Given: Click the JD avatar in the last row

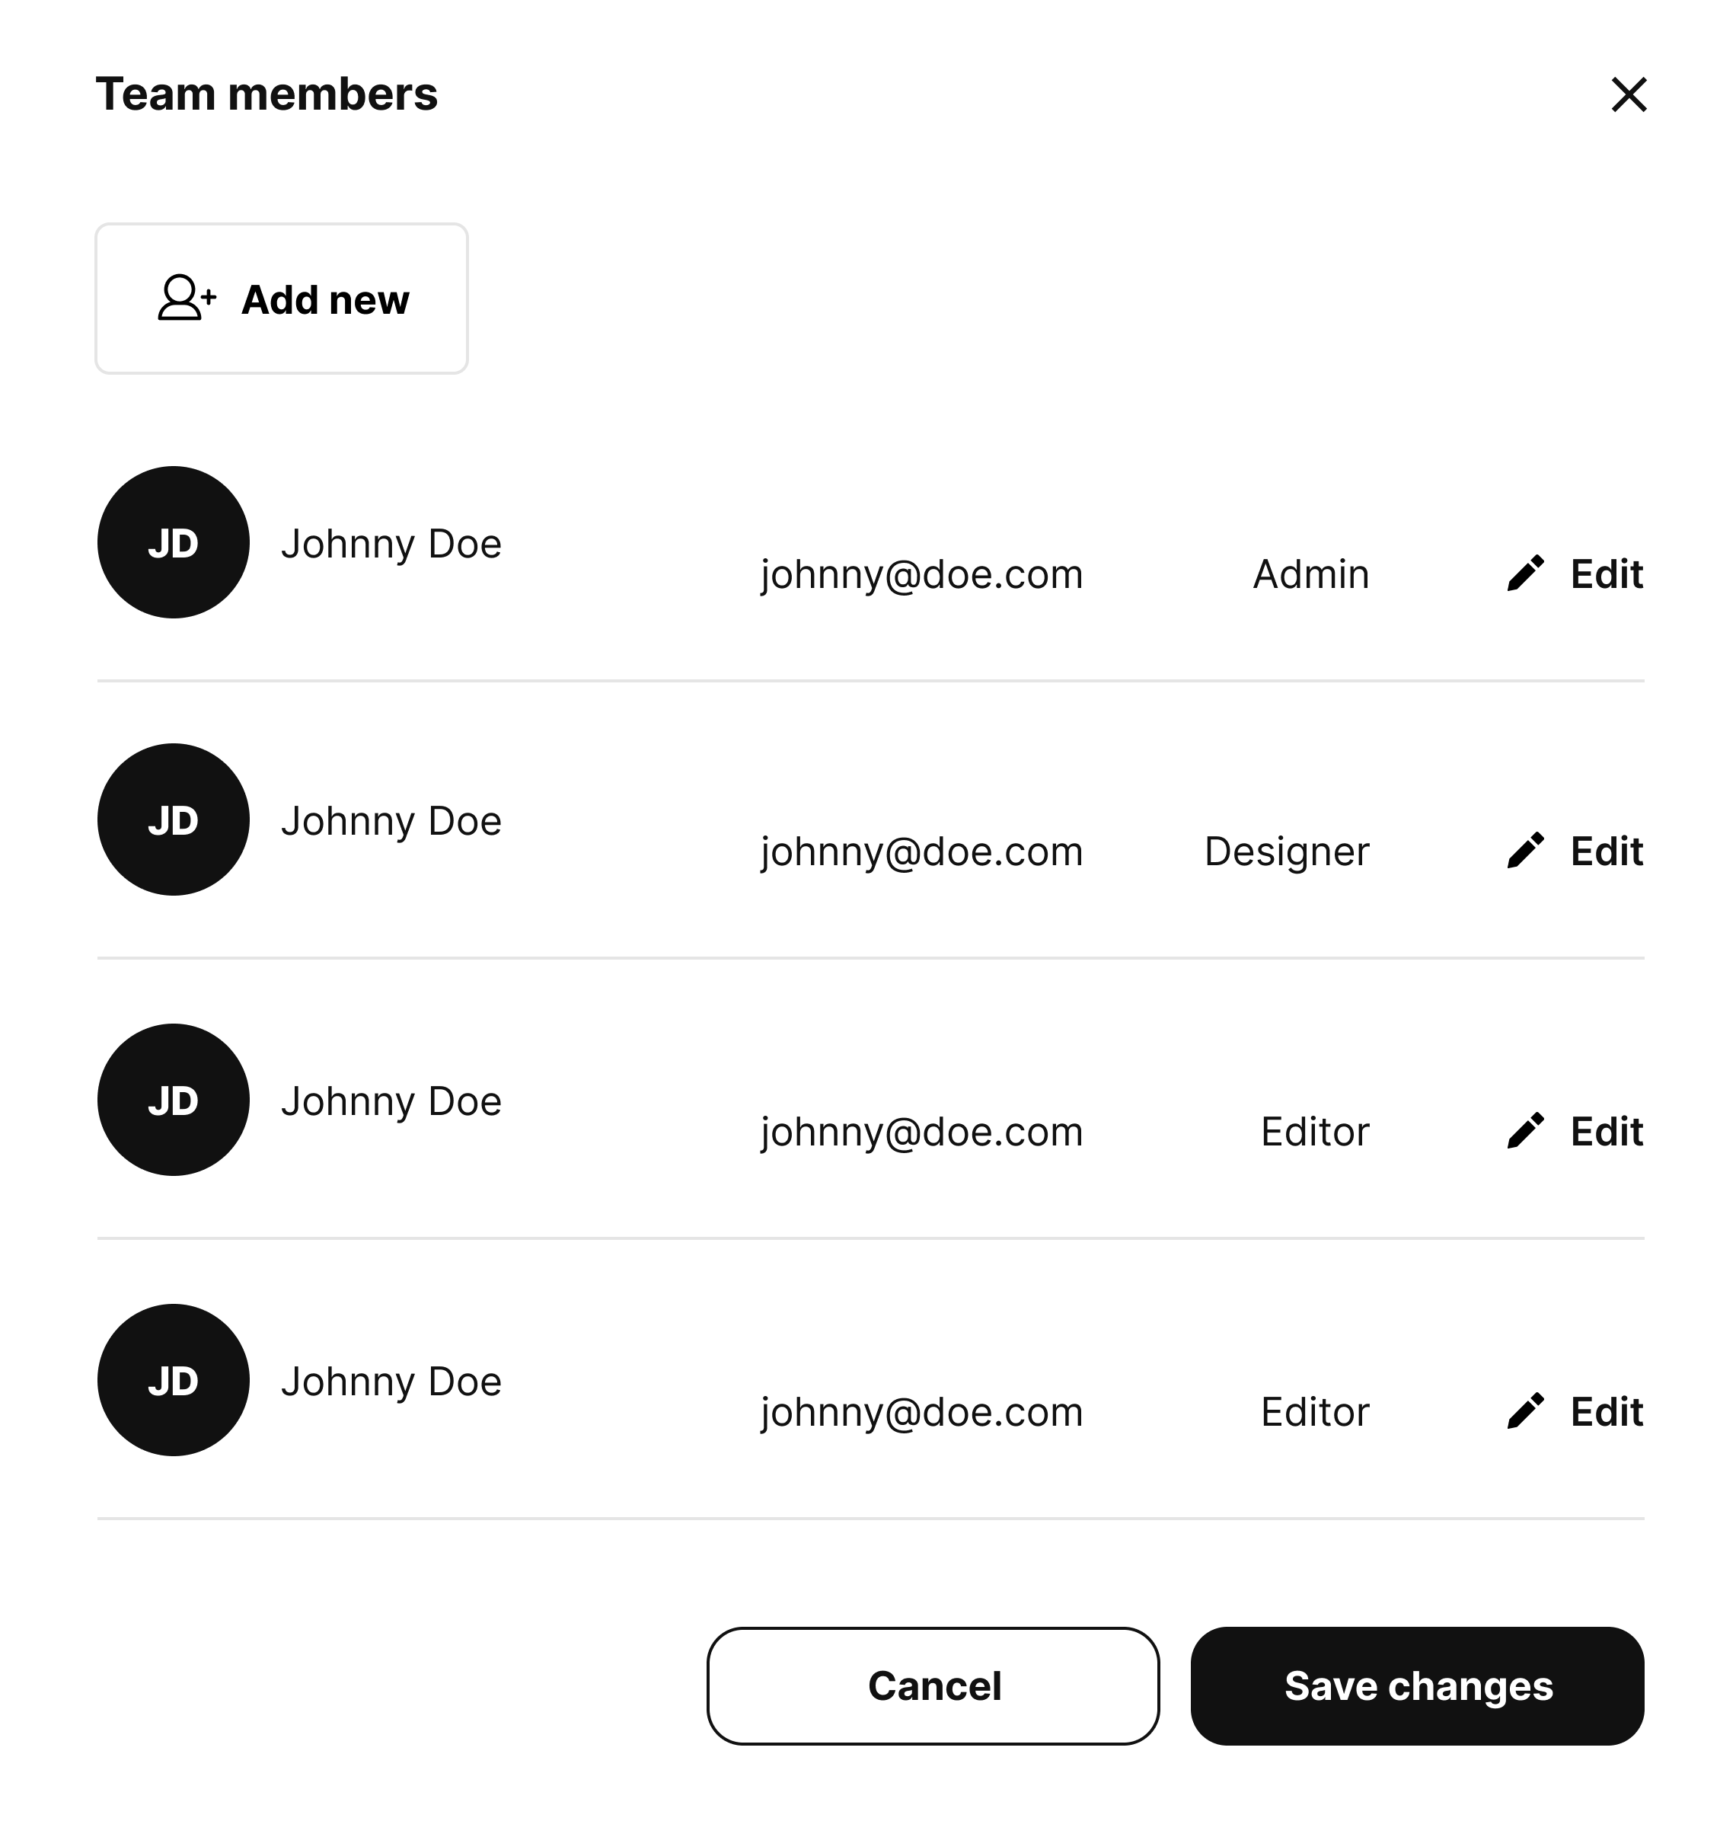Looking at the screenshot, I should (173, 1380).
